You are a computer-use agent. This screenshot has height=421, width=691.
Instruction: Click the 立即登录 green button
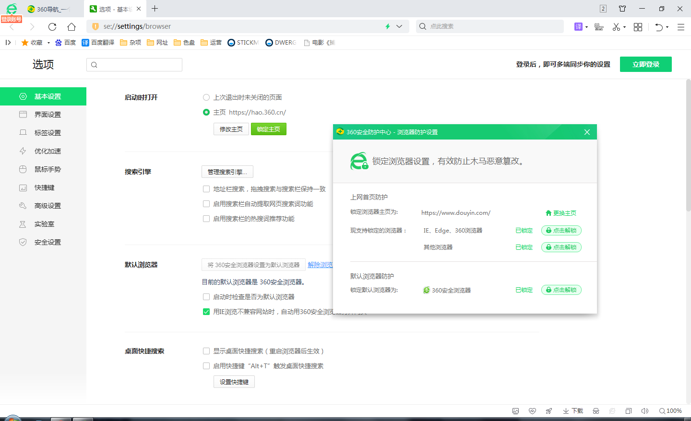pyautogui.click(x=645, y=64)
